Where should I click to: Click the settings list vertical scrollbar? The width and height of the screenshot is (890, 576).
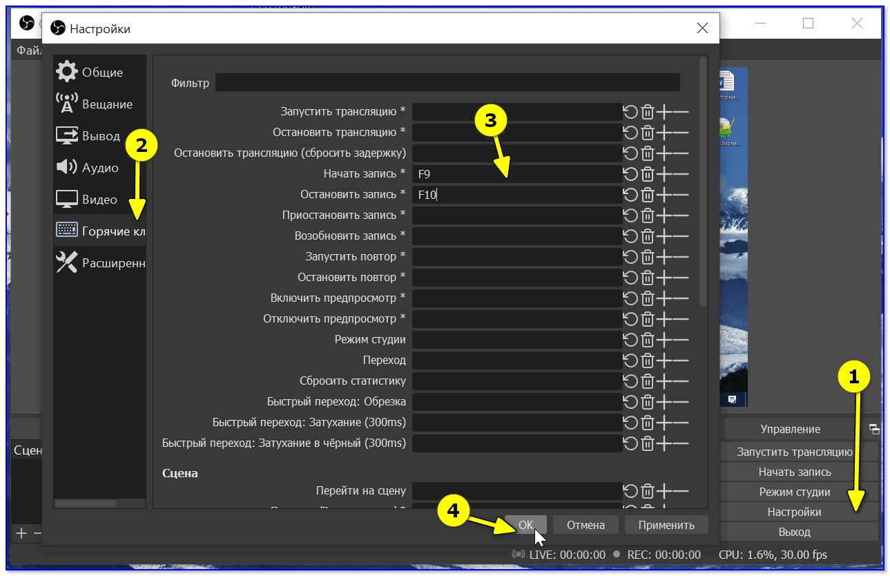pos(703,181)
